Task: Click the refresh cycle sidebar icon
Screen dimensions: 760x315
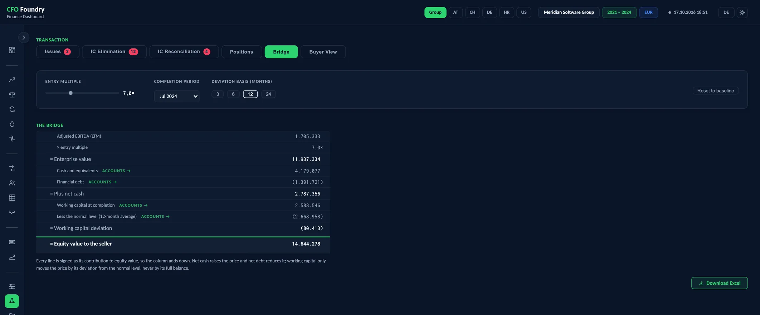Action: point(12,109)
